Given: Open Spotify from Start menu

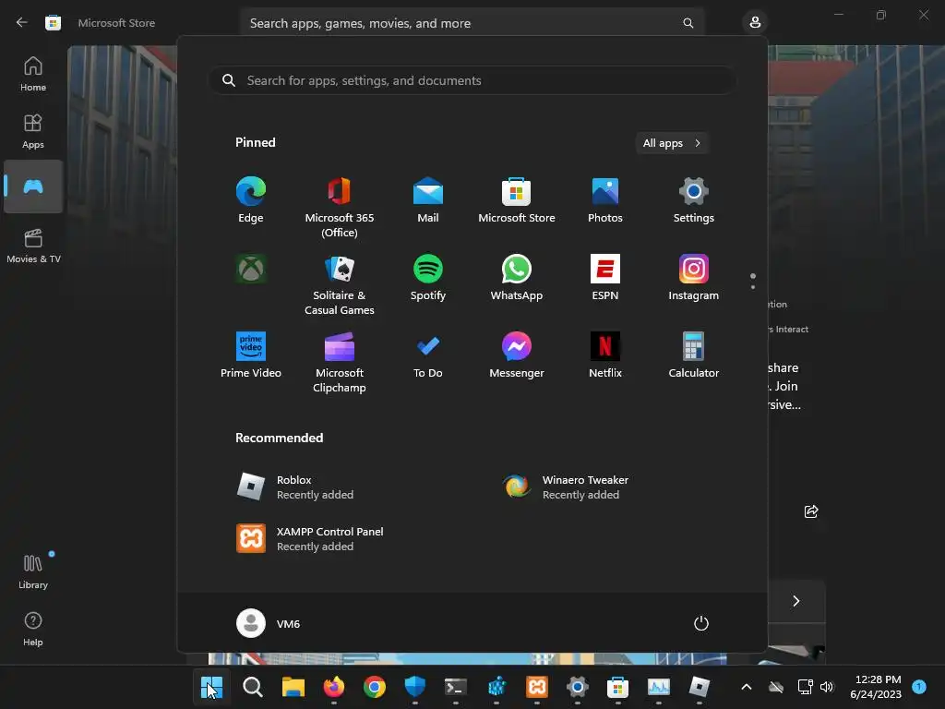Looking at the screenshot, I should click(428, 277).
